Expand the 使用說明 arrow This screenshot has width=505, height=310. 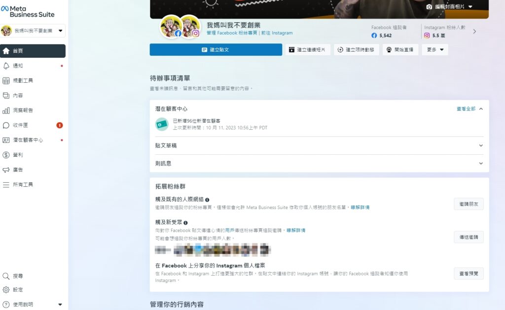[60, 305]
